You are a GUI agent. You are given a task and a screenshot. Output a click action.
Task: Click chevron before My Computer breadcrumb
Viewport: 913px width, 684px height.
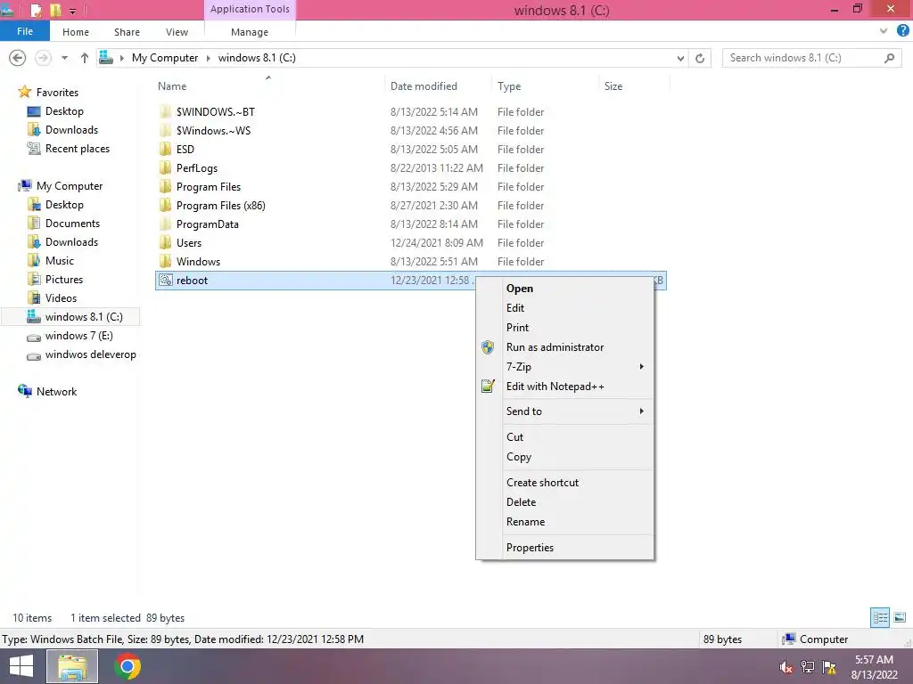(x=121, y=58)
